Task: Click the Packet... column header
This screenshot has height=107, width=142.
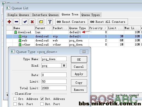Action: (x=60, y=28)
